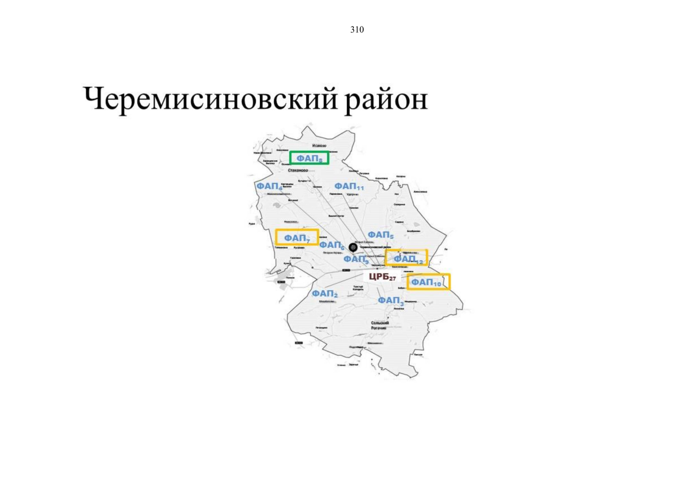Toggle the orange-boxed ФАП10 marker
This screenshot has width=690, height=488.
pyautogui.click(x=426, y=281)
